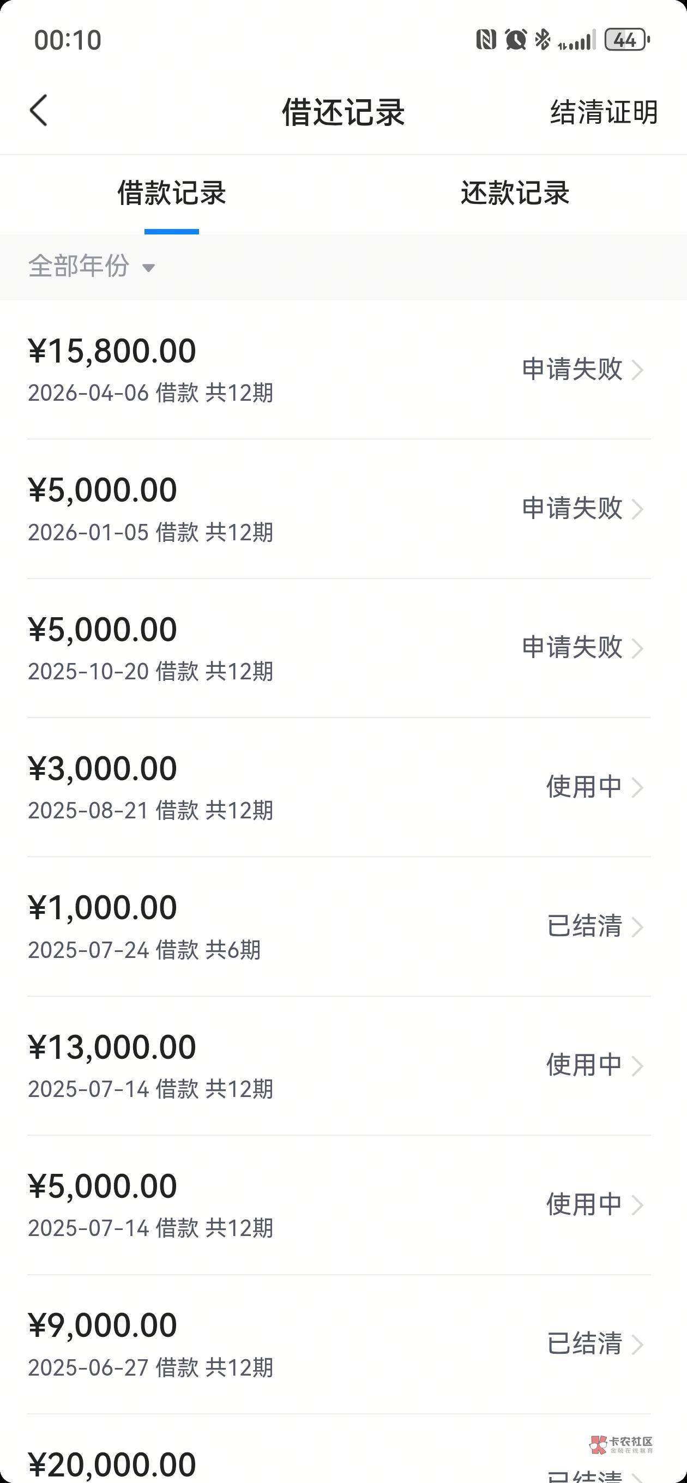Open the 全部年份 year filter dropdown
The height and width of the screenshot is (1483, 687).
click(92, 267)
